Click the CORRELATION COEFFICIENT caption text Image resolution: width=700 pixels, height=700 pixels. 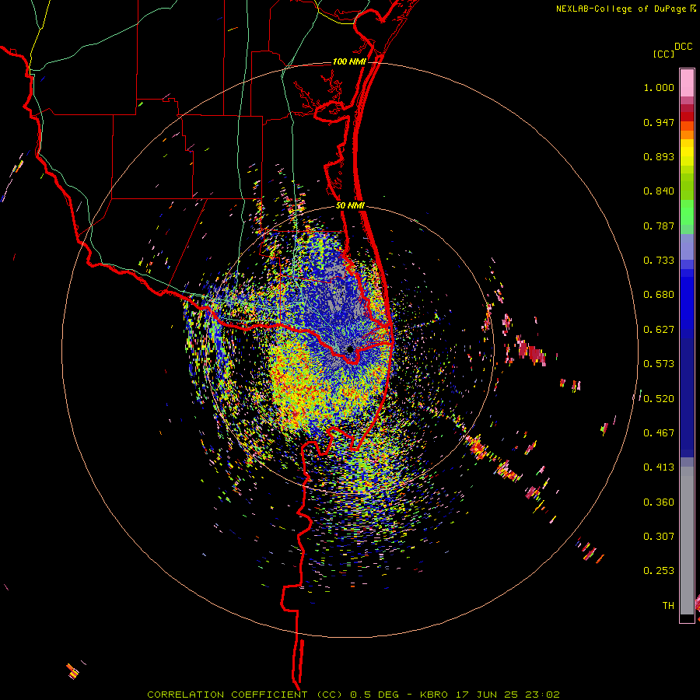tap(227, 695)
